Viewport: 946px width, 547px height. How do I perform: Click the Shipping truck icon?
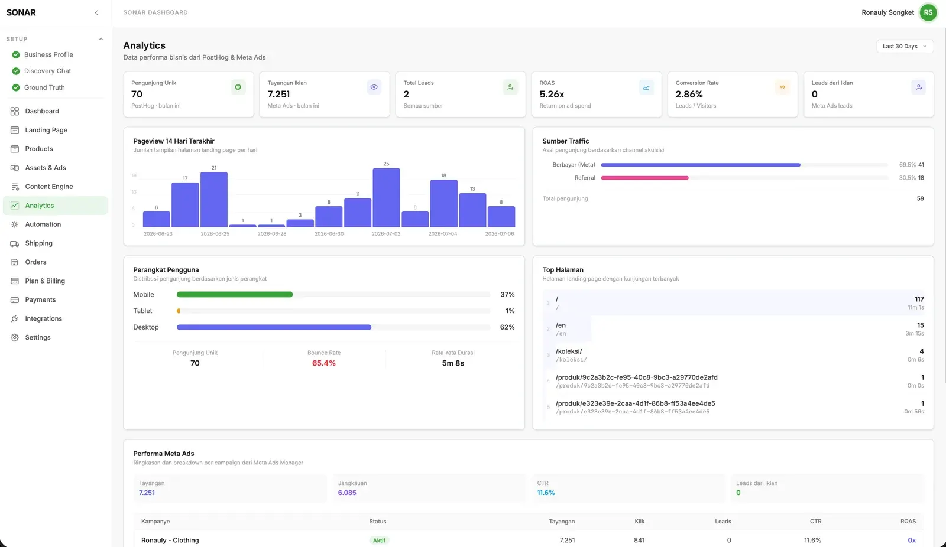click(15, 243)
